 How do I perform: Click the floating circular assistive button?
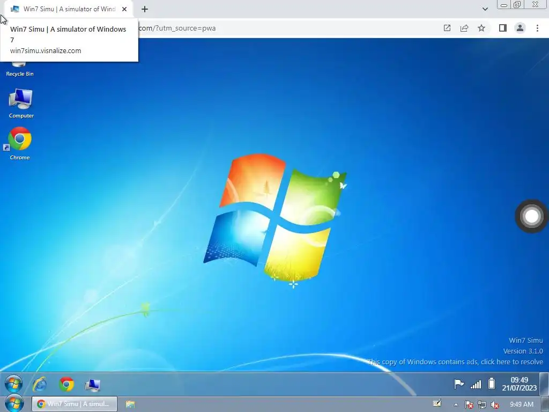pos(531,216)
